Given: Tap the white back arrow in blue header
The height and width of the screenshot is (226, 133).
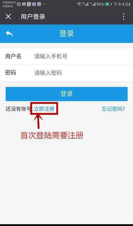Looking at the screenshot, I should pyautogui.click(x=9, y=33).
